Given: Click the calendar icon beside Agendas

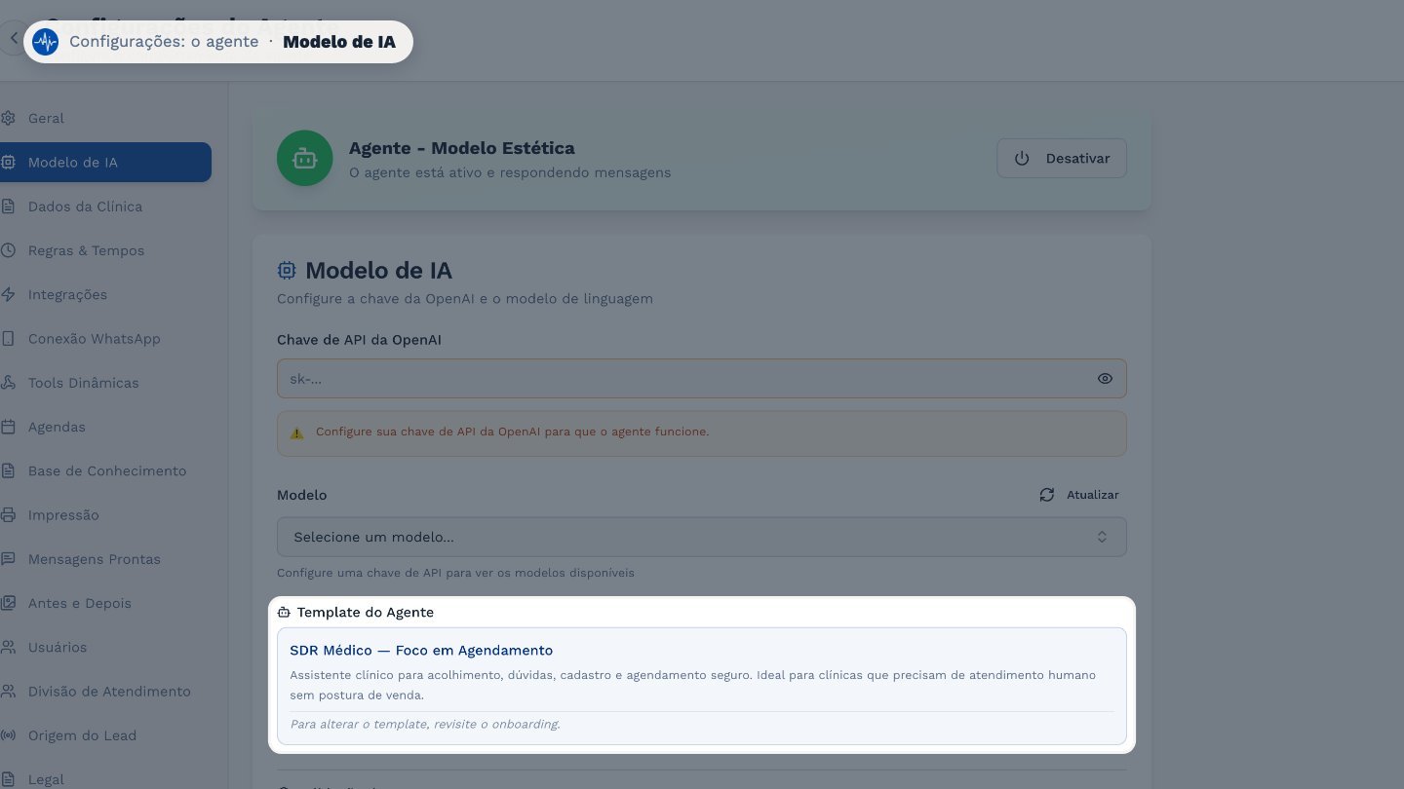Looking at the screenshot, I should (8, 427).
